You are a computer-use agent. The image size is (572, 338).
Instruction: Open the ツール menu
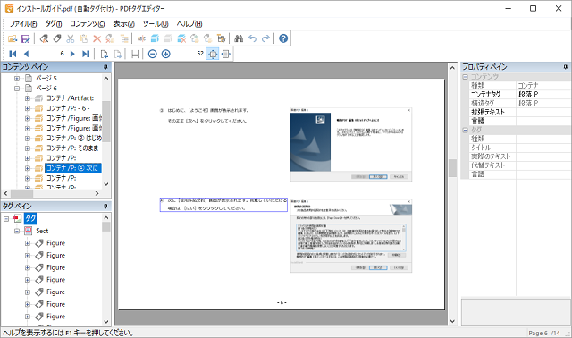tap(156, 24)
